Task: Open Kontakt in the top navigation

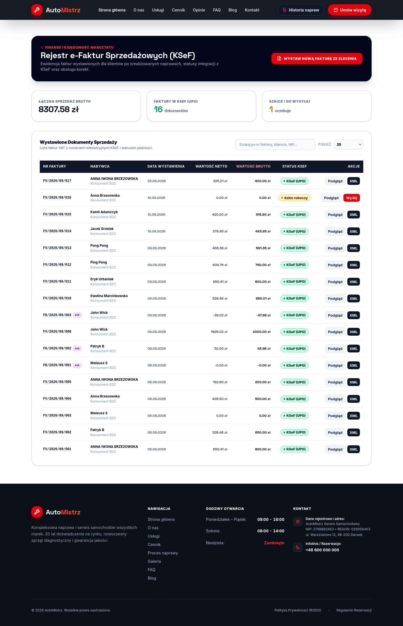Action: (x=252, y=10)
